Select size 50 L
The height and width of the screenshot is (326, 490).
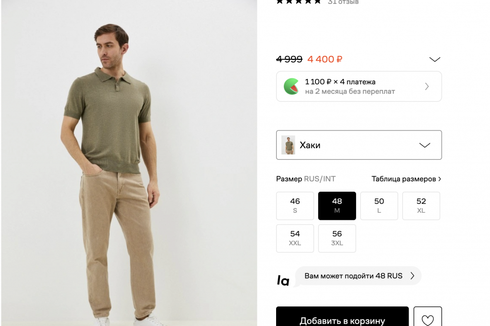coord(379,206)
